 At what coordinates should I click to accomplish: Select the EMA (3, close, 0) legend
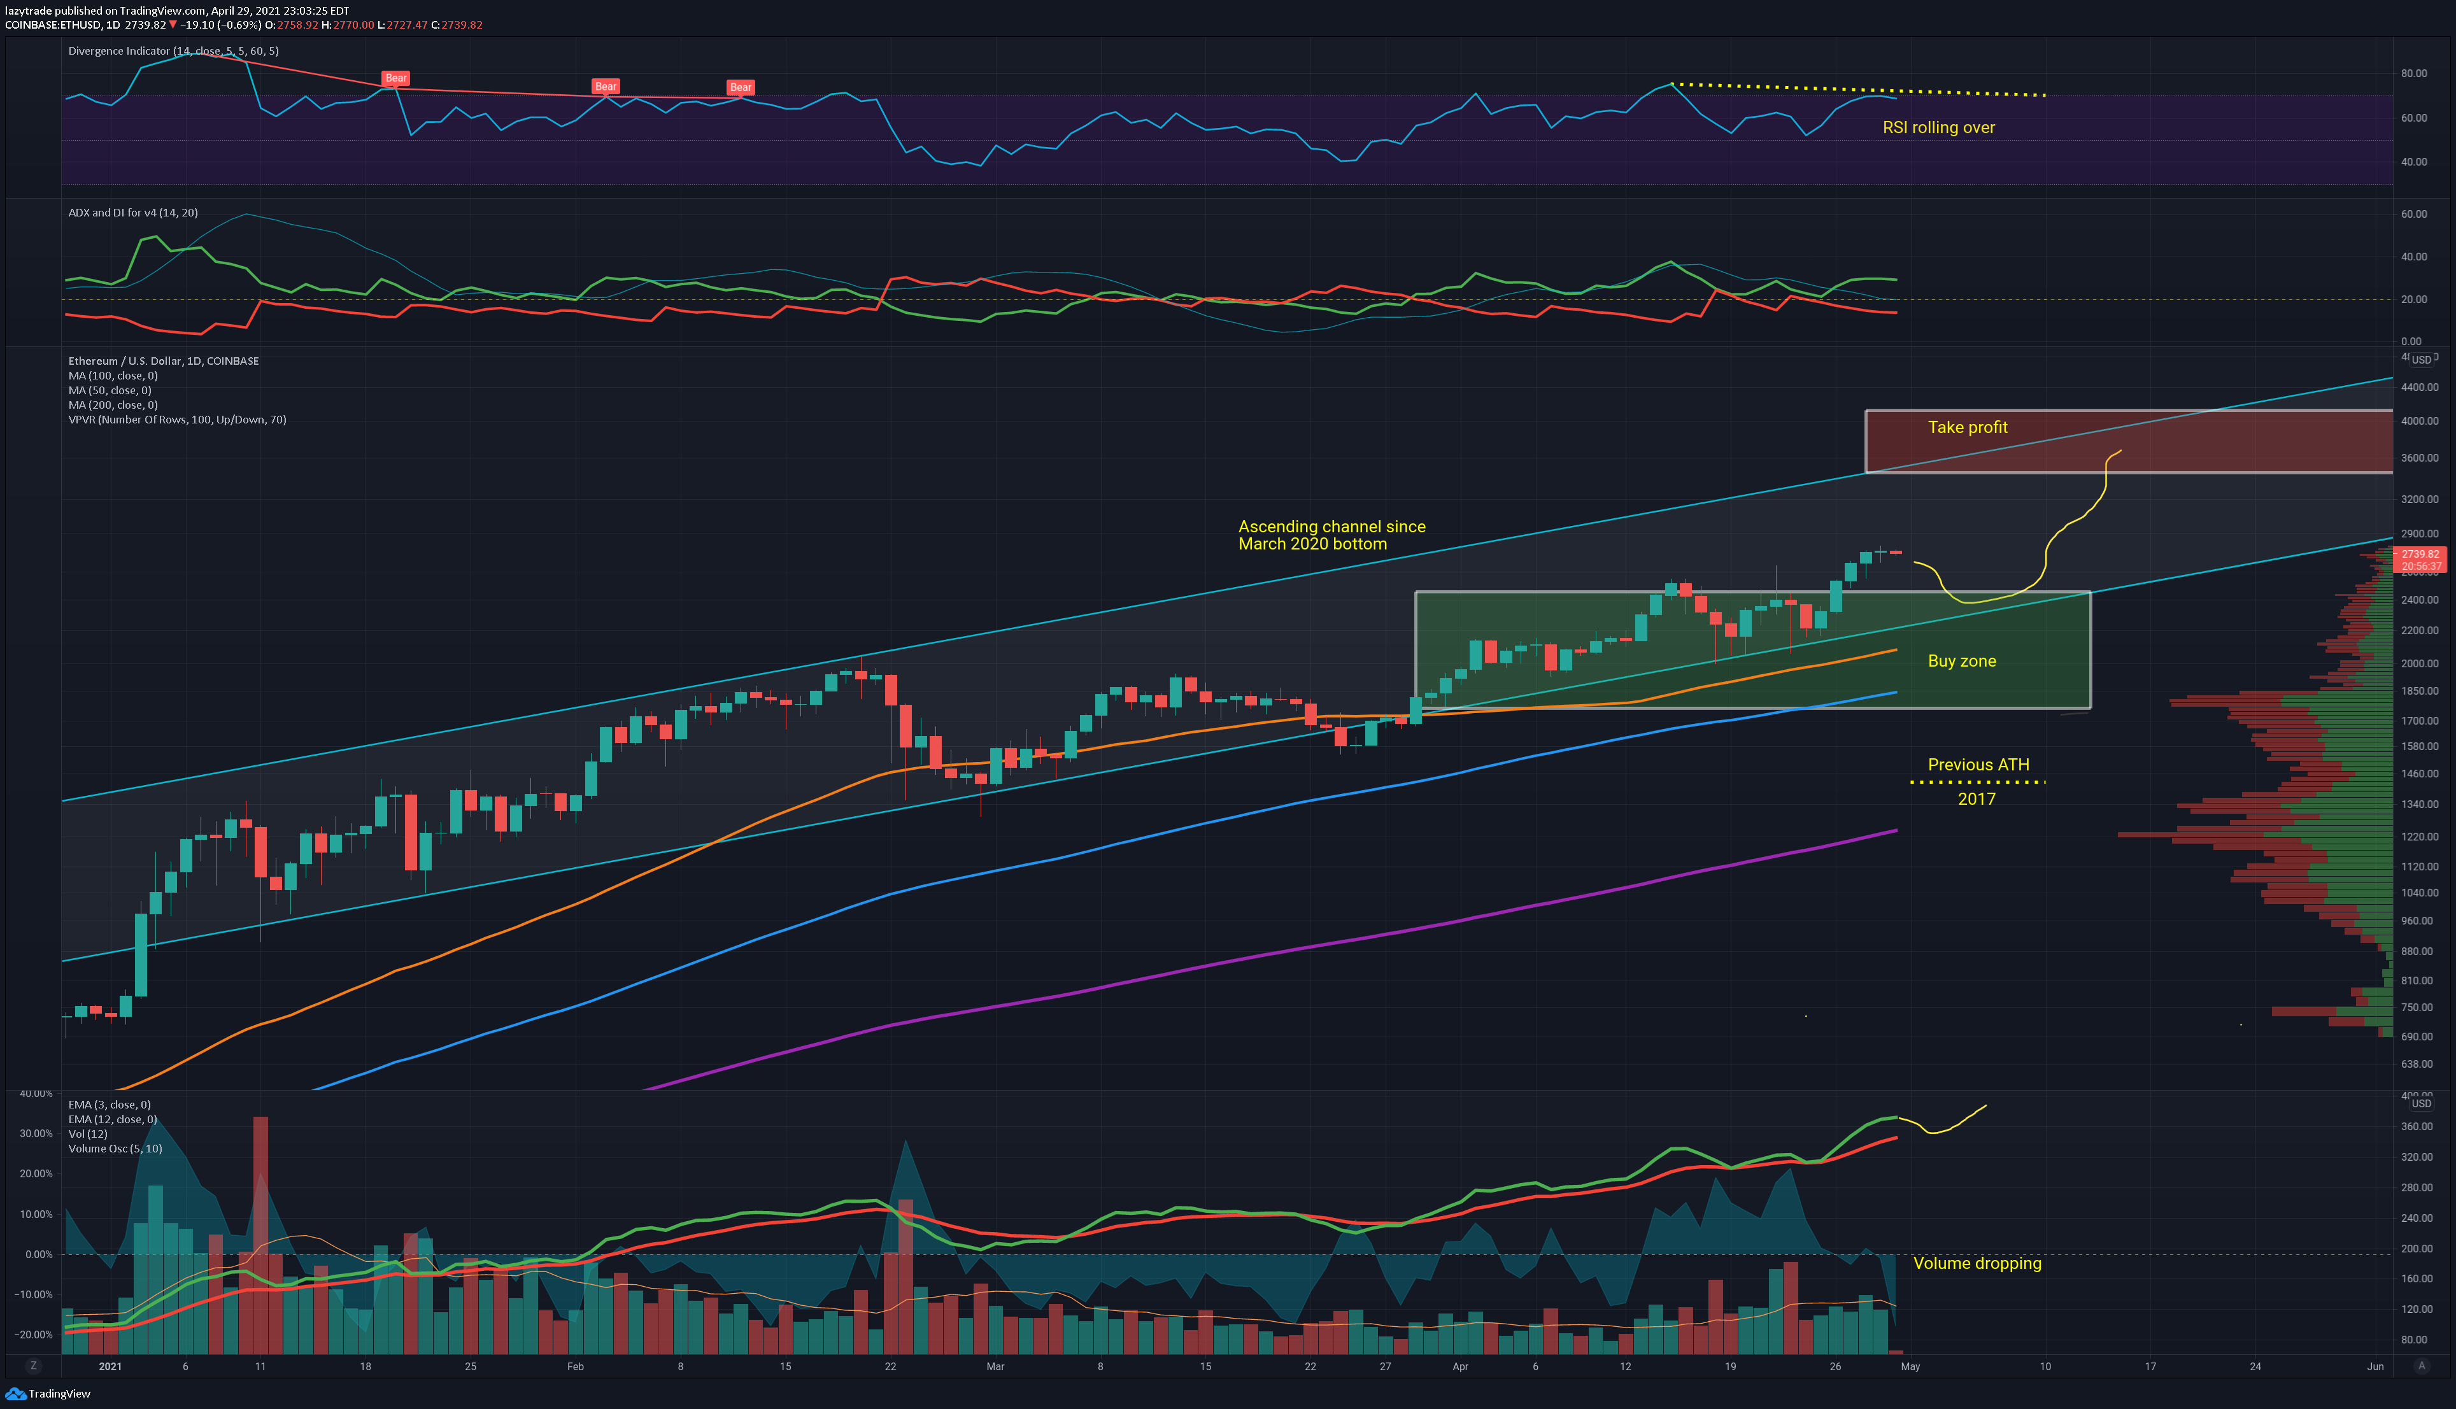pyautogui.click(x=110, y=1104)
